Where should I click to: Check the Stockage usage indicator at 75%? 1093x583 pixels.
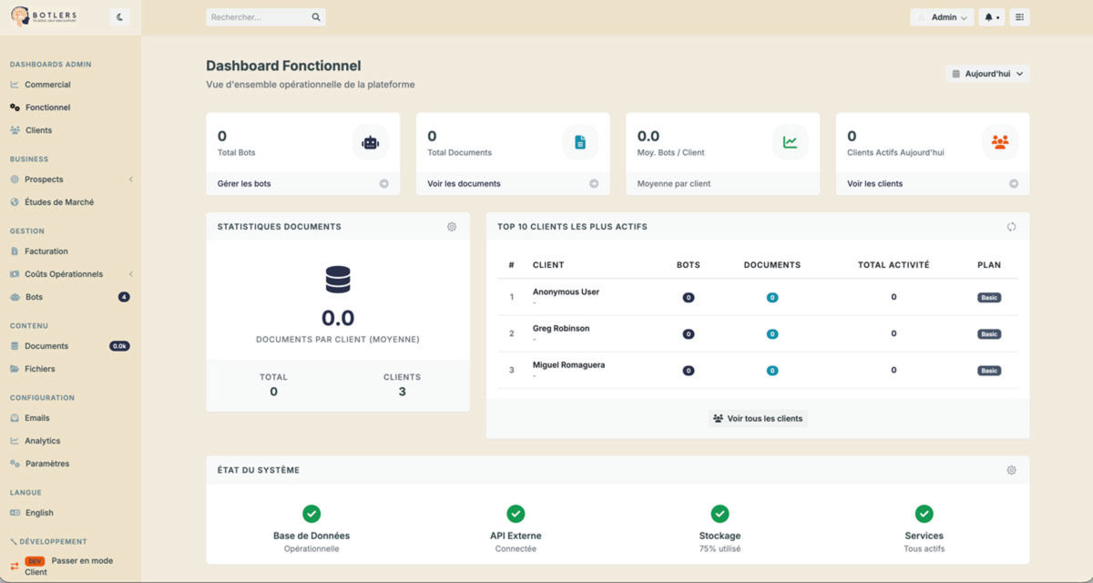[x=720, y=514]
